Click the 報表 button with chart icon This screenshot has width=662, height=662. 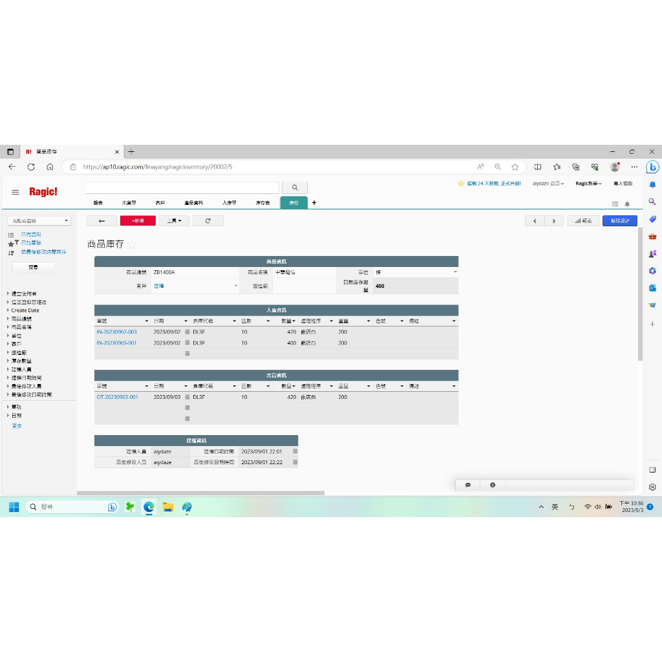pyautogui.click(x=584, y=221)
